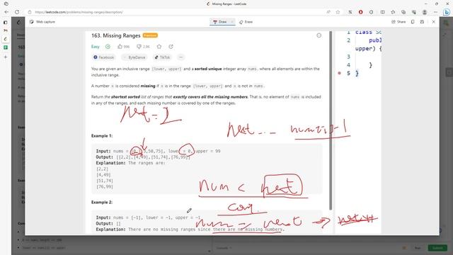This screenshot has height=255, width=453.
Task: Copy the web capture using the copy icon
Action: click(x=413, y=22)
